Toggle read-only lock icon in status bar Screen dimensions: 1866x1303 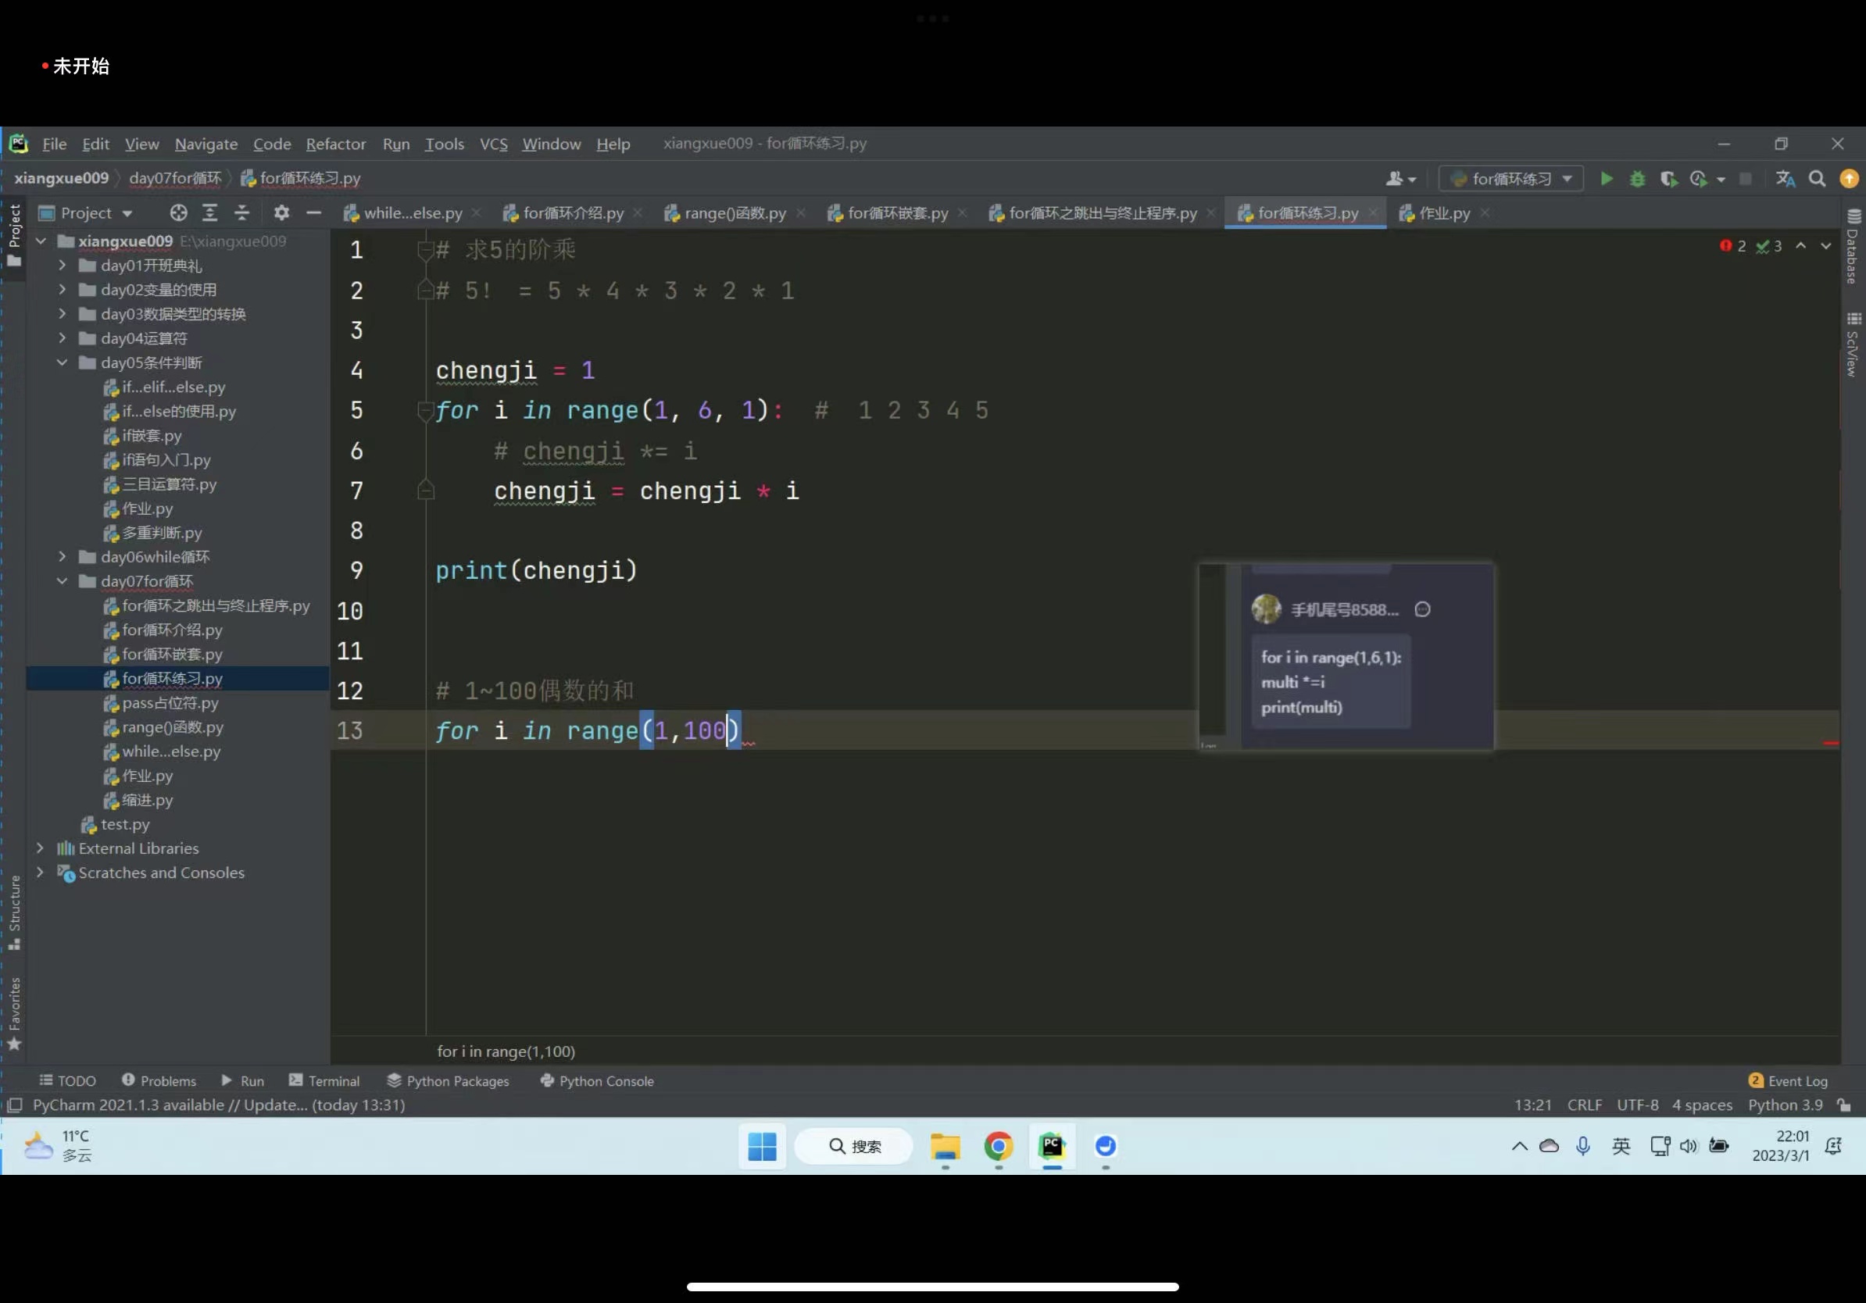1845,1105
